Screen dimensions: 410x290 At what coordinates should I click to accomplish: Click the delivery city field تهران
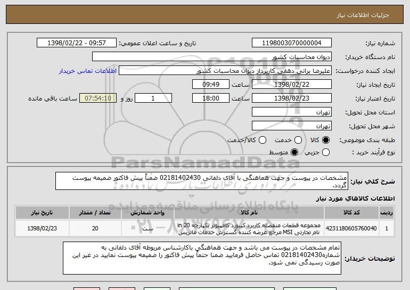[292, 126]
